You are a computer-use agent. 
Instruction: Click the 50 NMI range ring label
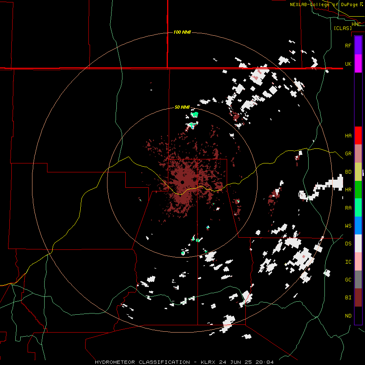182,107
